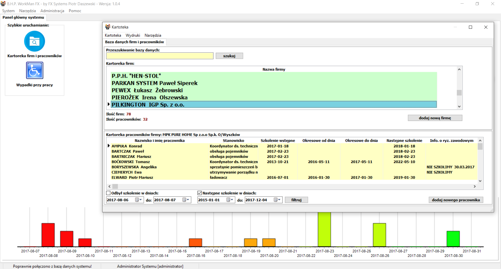Uncheck Następne szkolenie w dniach checkbox
The image size is (501, 269).
click(x=200, y=193)
